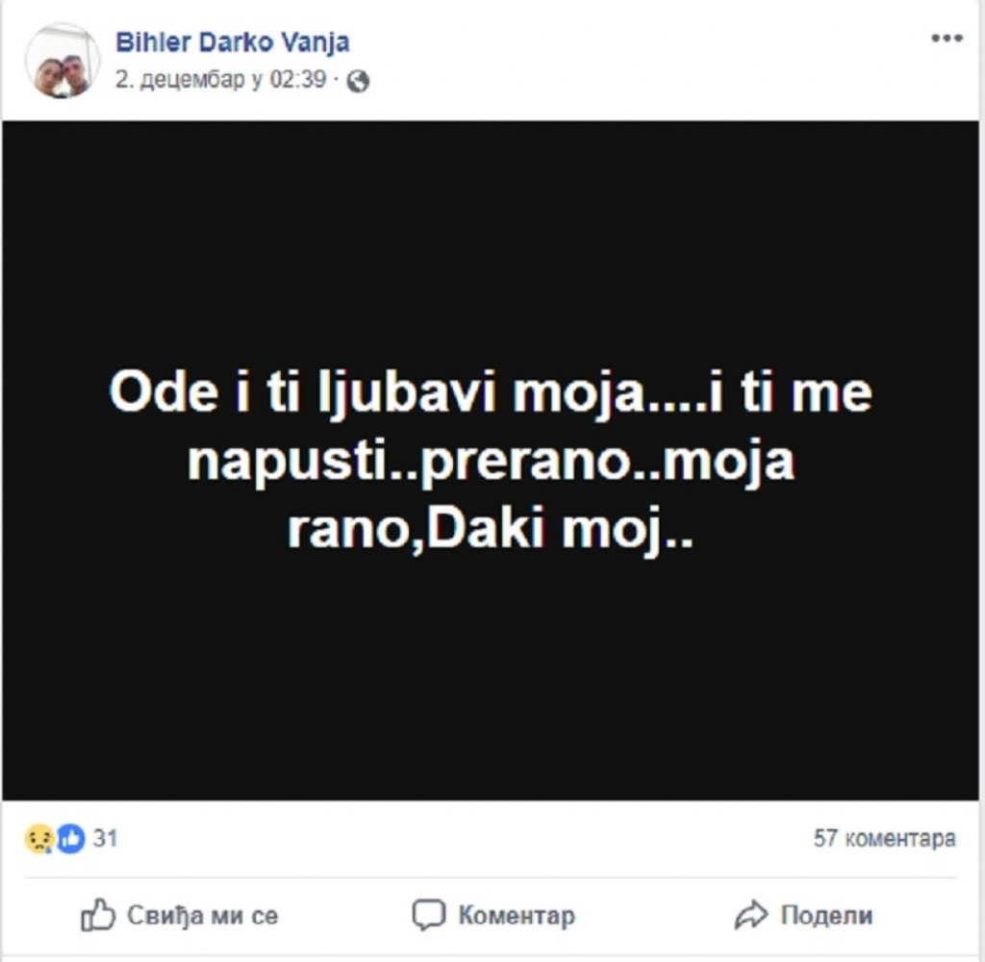Expand the post options menu via ellipsis
Viewport: 985px width, 962px height.
947,37
